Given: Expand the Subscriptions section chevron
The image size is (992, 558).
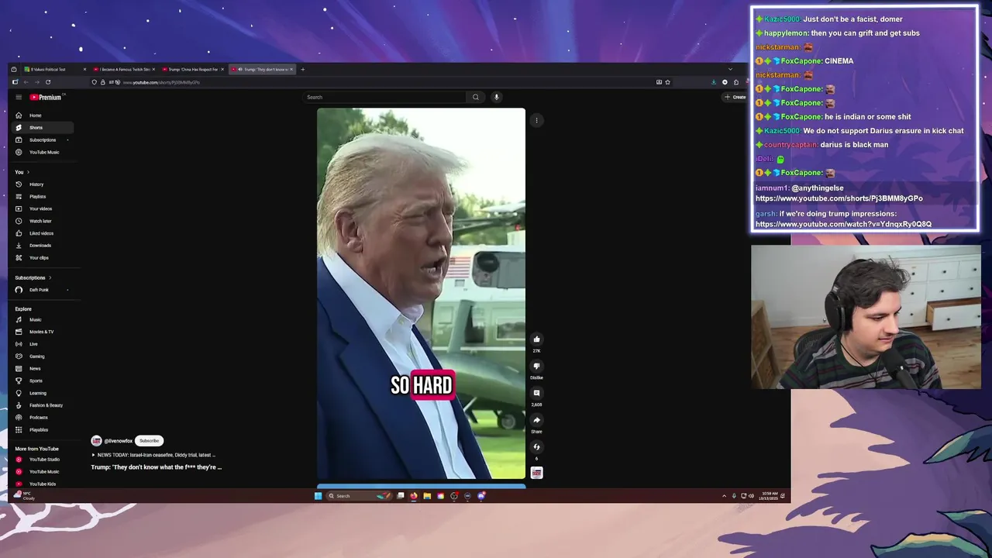Looking at the screenshot, I should click(50, 277).
